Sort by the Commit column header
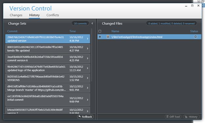The image size is (205, 123). (12, 31)
